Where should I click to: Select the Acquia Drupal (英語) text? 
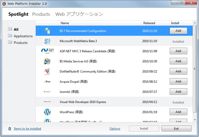[x=74, y=82]
